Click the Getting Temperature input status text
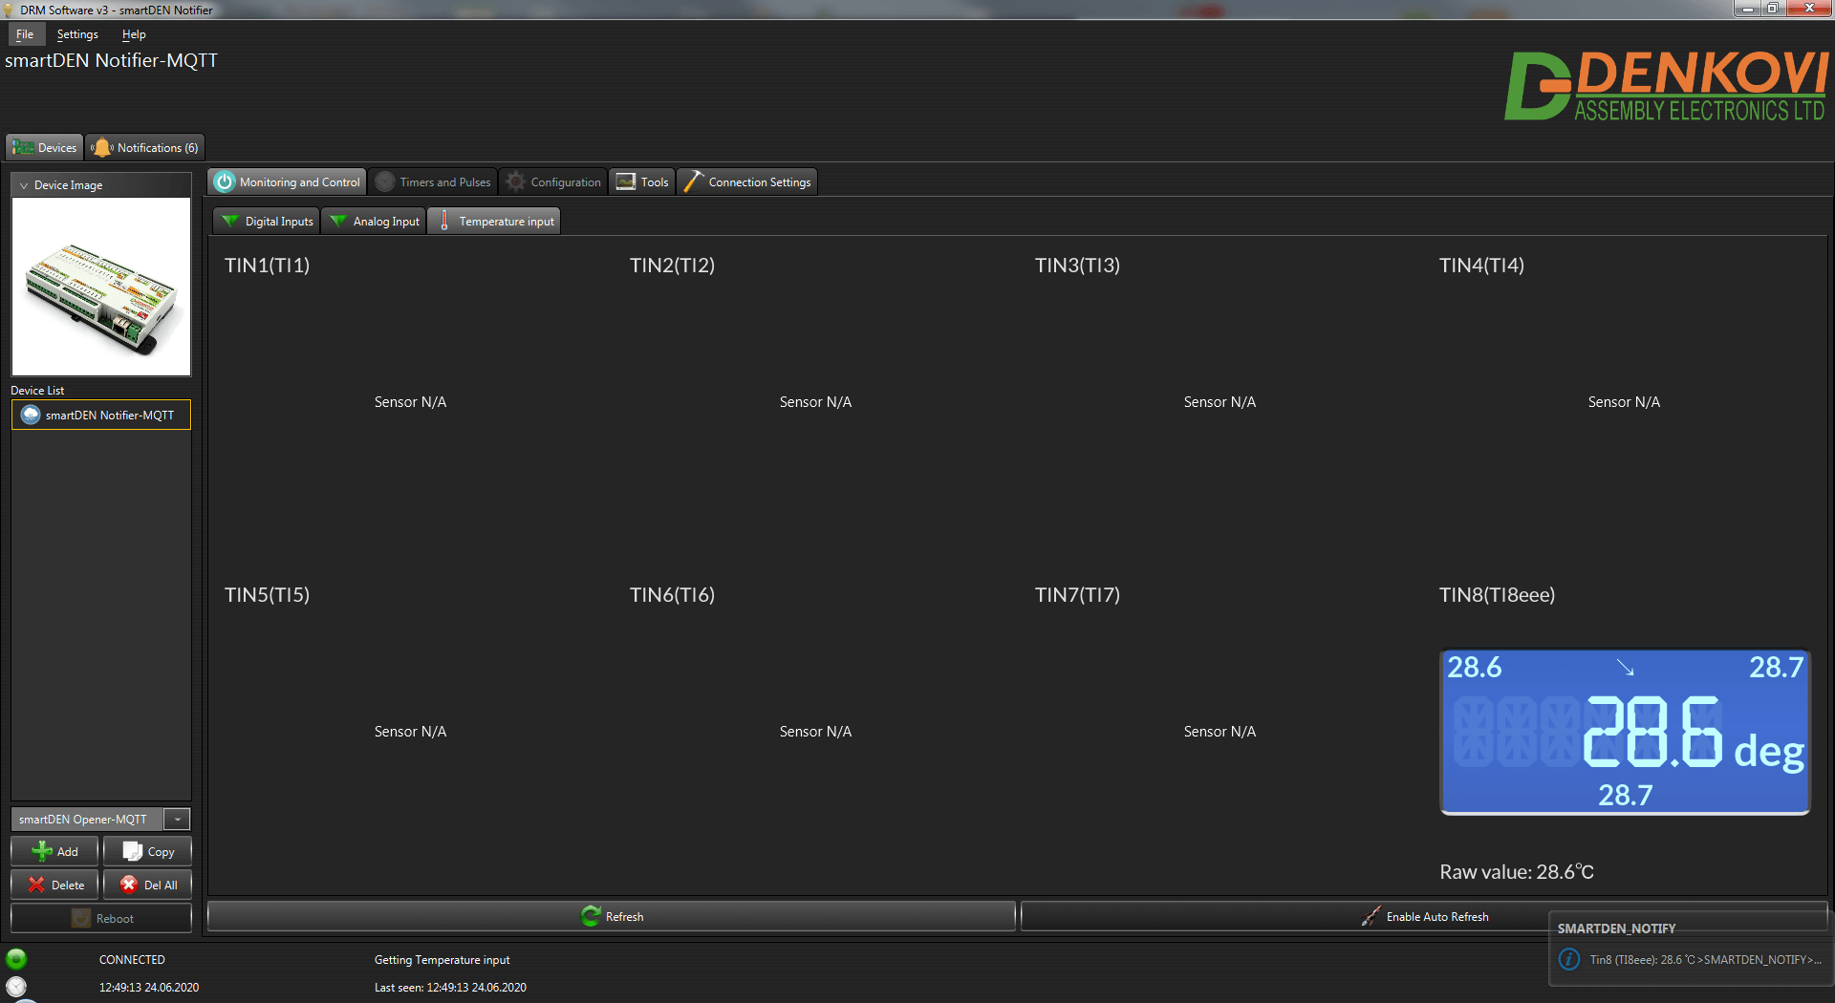Image resolution: width=1835 pixels, height=1003 pixels. point(442,960)
